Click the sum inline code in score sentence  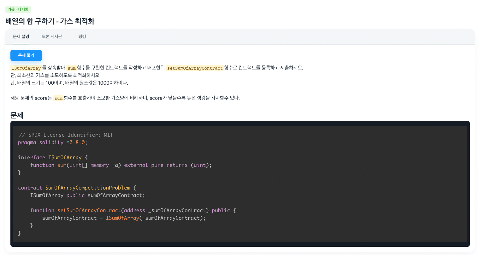coord(58,98)
